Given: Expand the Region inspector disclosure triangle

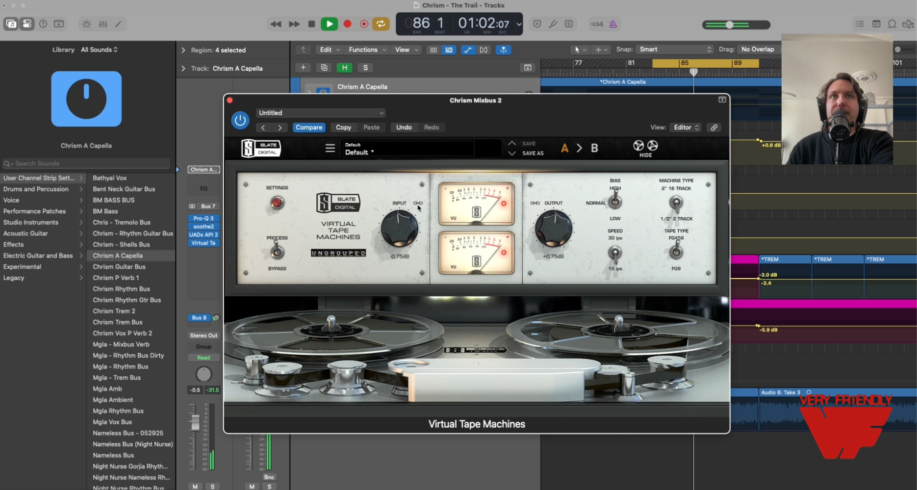Looking at the screenshot, I should [183, 50].
